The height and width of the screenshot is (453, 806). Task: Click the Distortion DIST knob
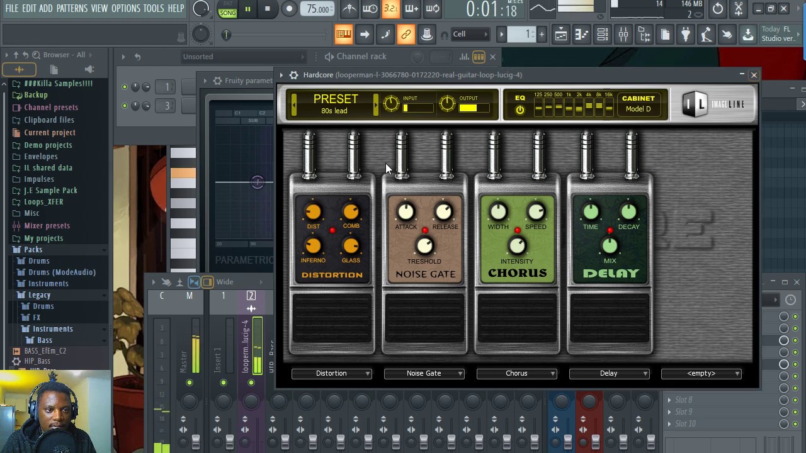tap(313, 212)
